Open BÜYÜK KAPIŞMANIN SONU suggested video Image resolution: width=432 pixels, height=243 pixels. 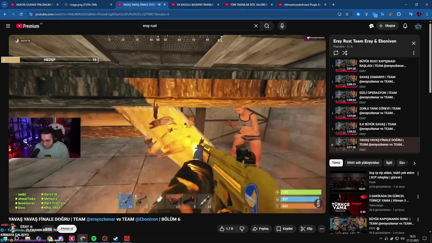pos(372,225)
